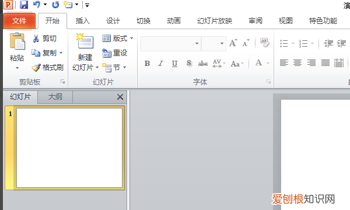Image resolution: width=350 pixels, height=210 pixels.
Task: Reset the slide layout (重设)
Action: coord(114,53)
